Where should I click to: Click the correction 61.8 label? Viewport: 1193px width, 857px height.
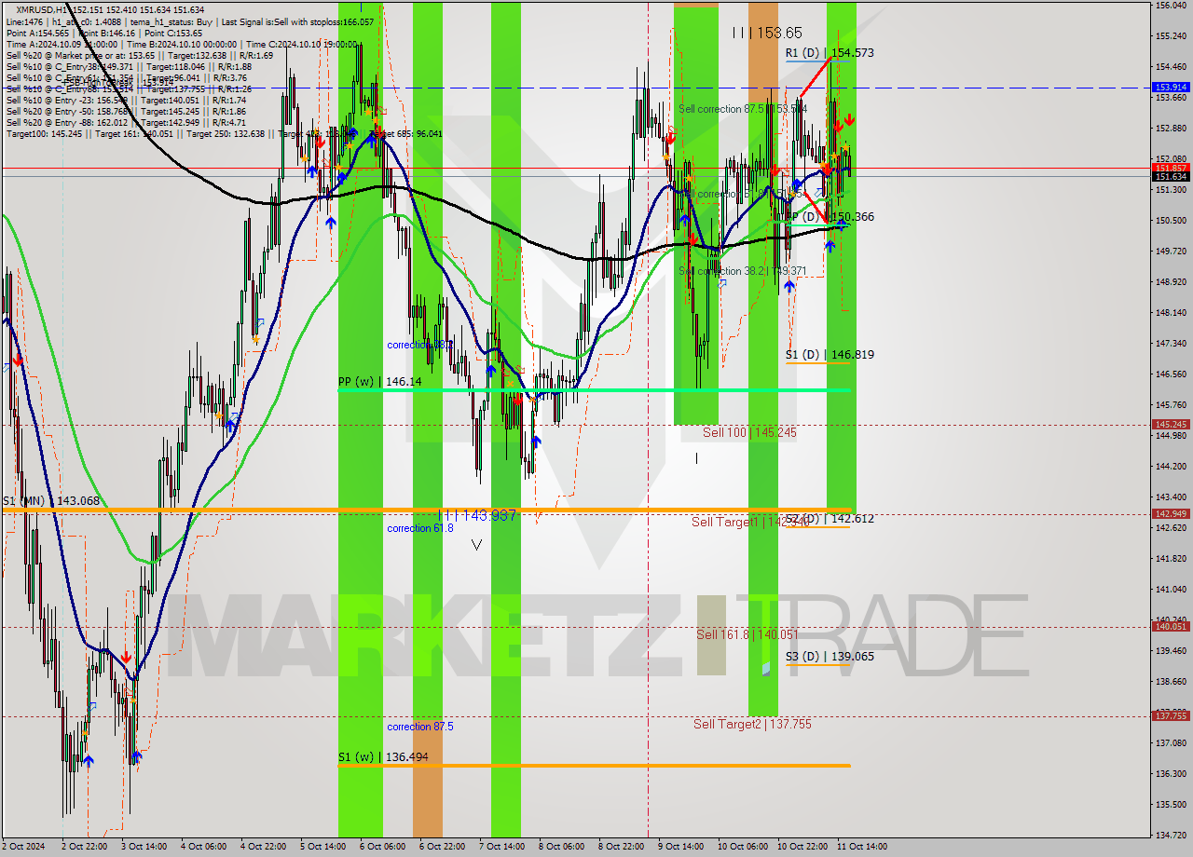(x=420, y=528)
